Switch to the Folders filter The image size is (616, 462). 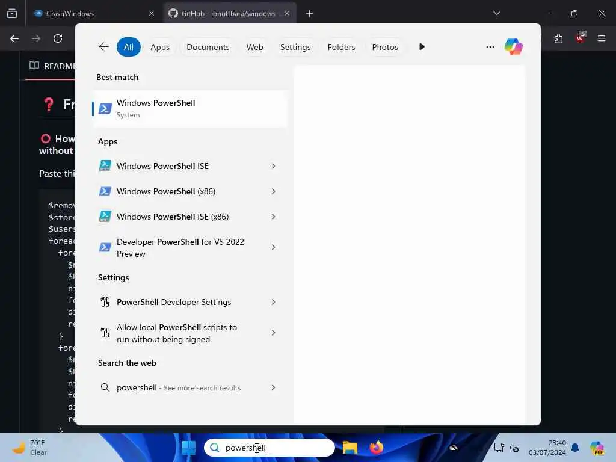341,47
